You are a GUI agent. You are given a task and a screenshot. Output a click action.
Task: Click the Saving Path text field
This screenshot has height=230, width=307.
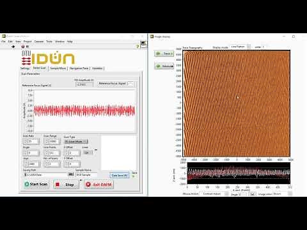tap(45, 174)
